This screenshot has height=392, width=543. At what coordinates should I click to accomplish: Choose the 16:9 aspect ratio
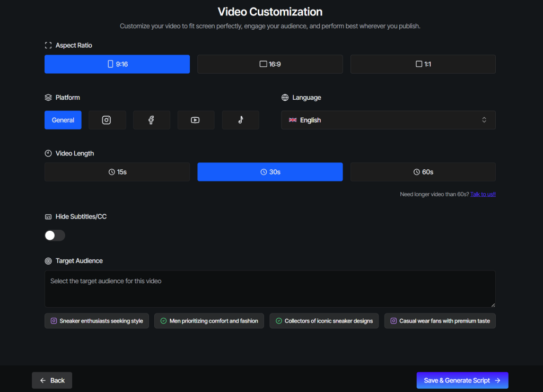point(270,64)
